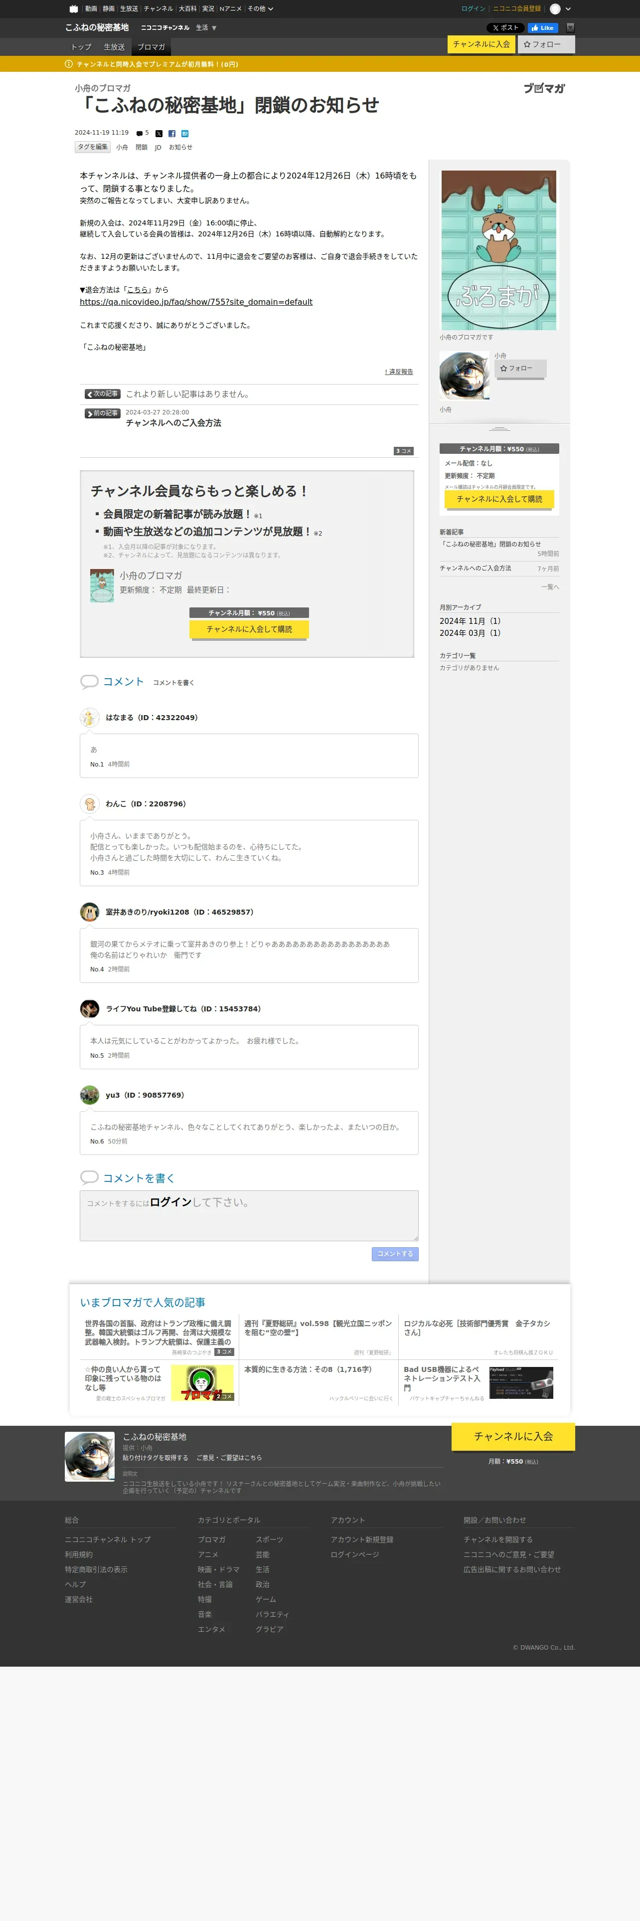This screenshot has width=640, height=1921.
Task: Click the 閉鎖 tag
Action: click(x=141, y=148)
